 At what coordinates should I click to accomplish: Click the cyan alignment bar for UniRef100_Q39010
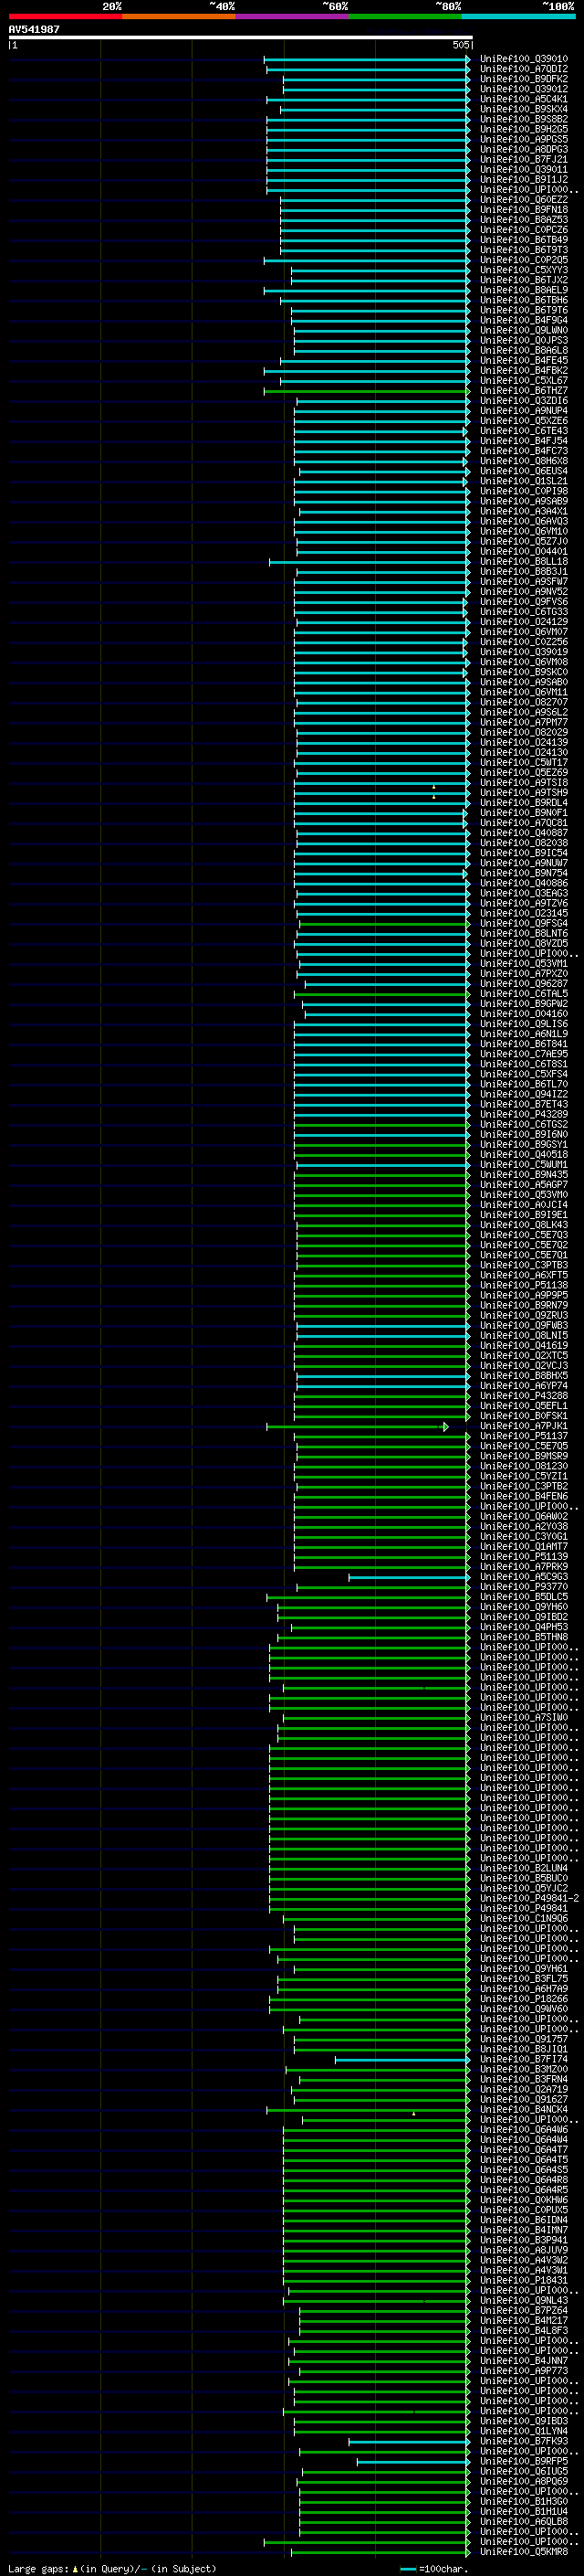pyautogui.click(x=367, y=59)
